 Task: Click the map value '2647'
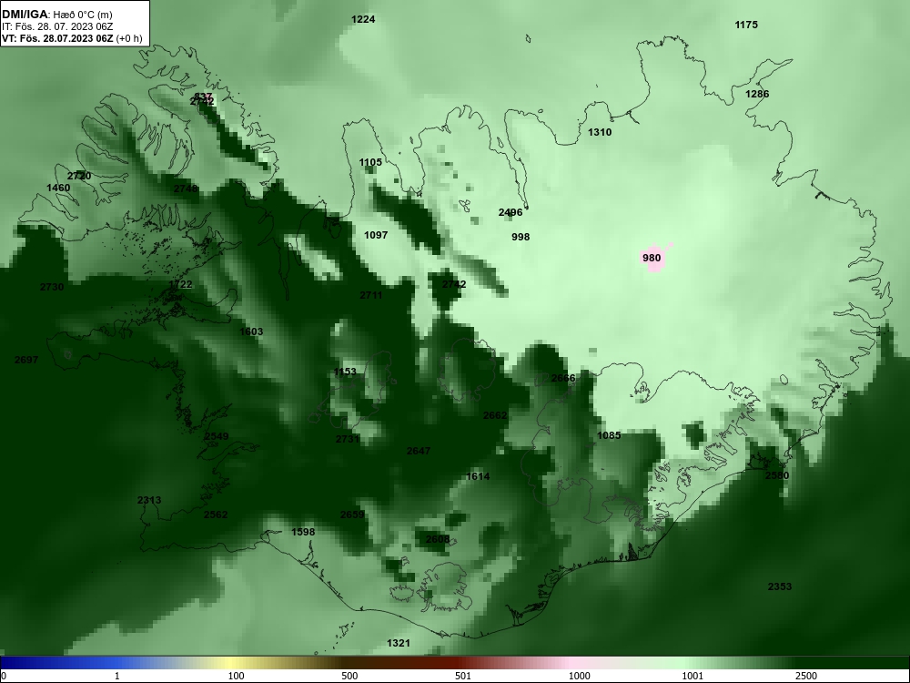pos(419,452)
